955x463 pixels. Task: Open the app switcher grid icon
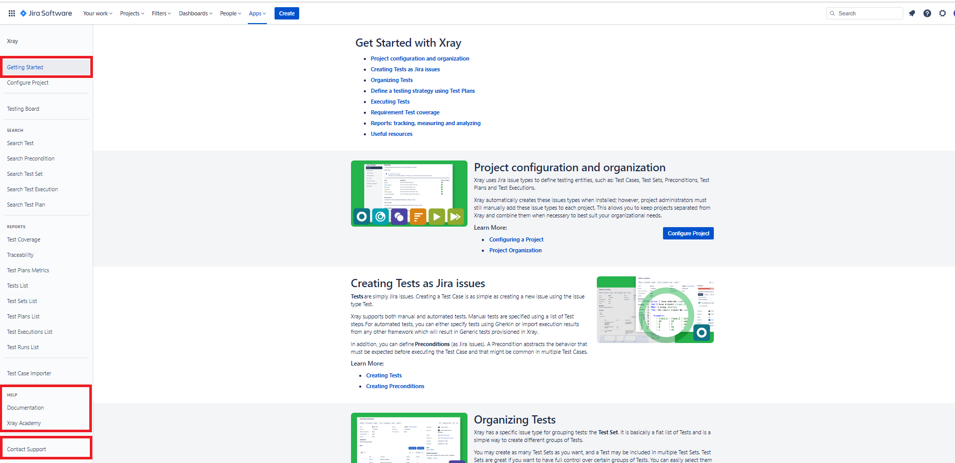pyautogui.click(x=12, y=13)
